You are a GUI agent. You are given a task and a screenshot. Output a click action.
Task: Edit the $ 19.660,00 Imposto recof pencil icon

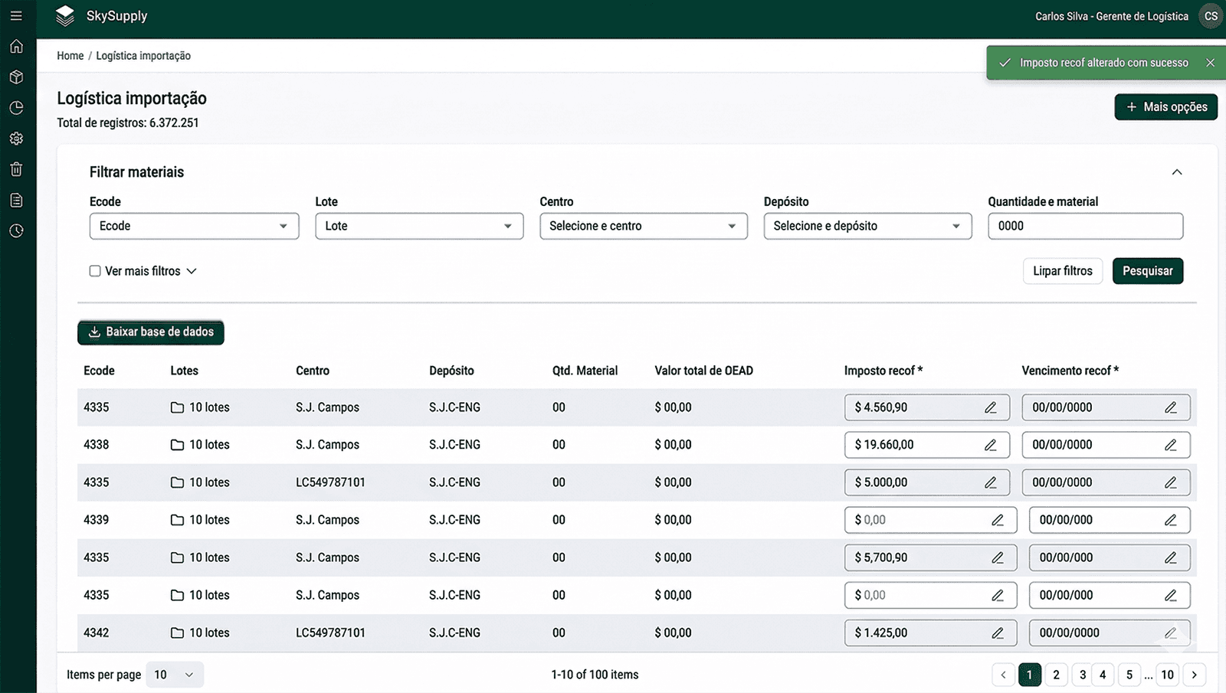(990, 445)
